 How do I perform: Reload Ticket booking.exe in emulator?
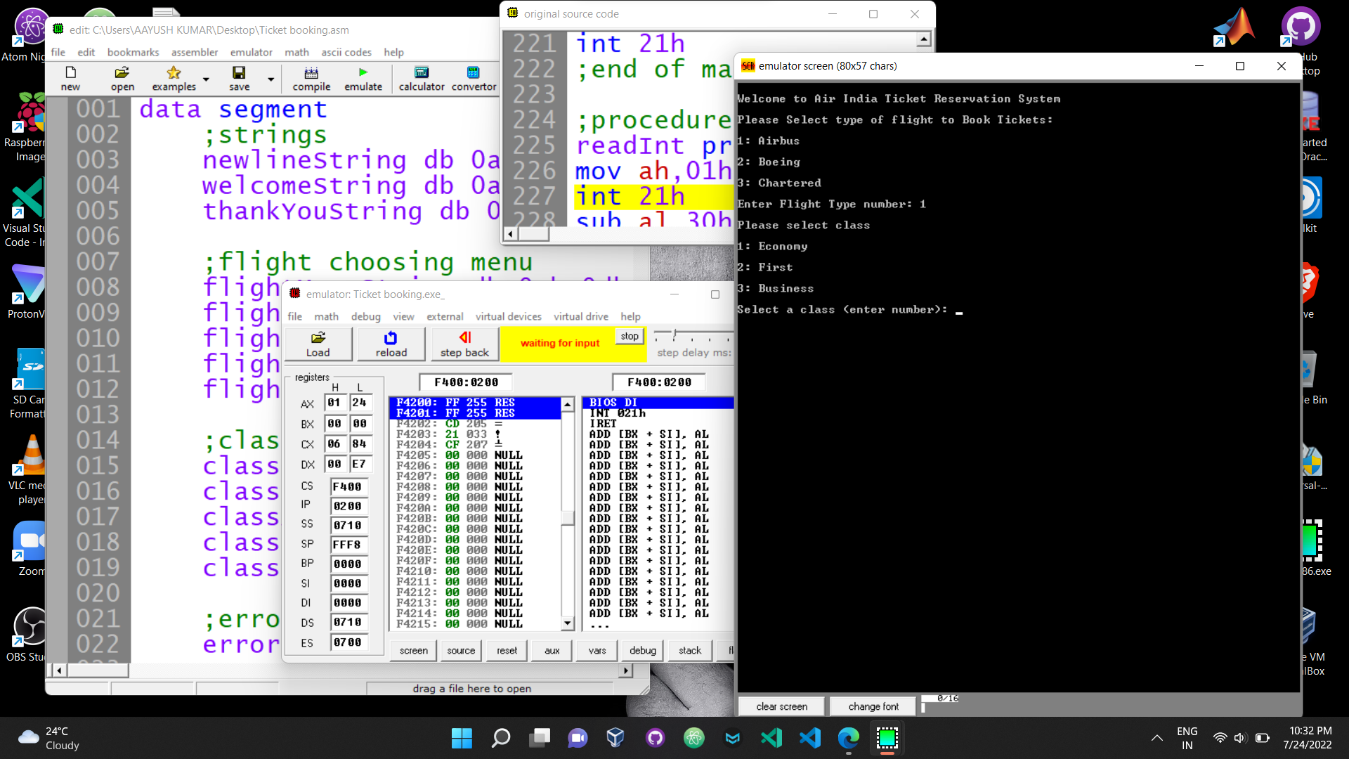click(x=391, y=344)
